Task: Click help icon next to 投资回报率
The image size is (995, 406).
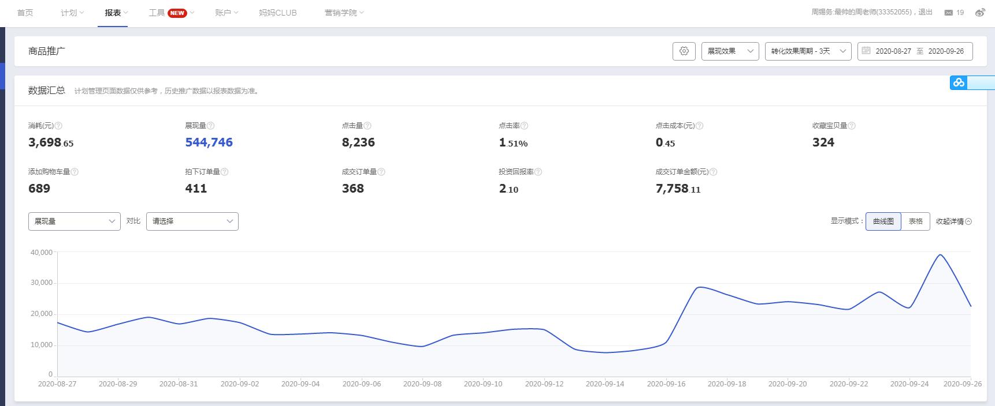Action: point(538,172)
